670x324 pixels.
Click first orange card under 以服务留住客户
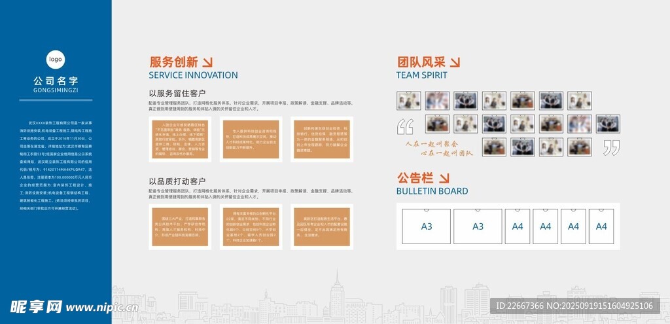179,139
